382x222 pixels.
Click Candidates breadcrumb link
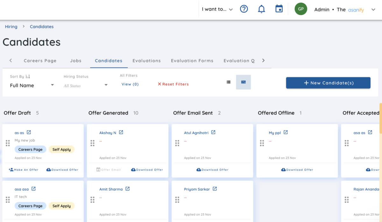[x=42, y=27]
